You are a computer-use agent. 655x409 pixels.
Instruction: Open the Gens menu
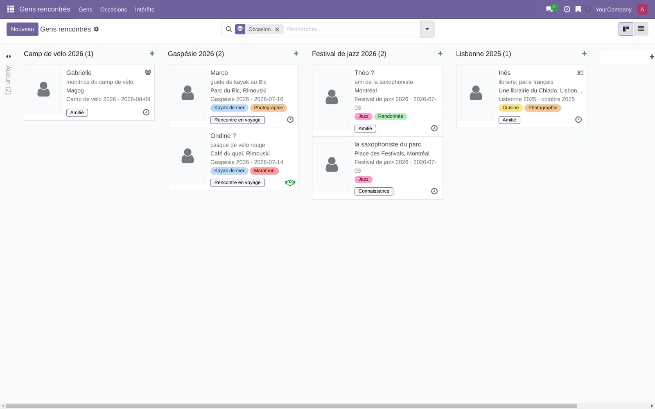(x=85, y=9)
